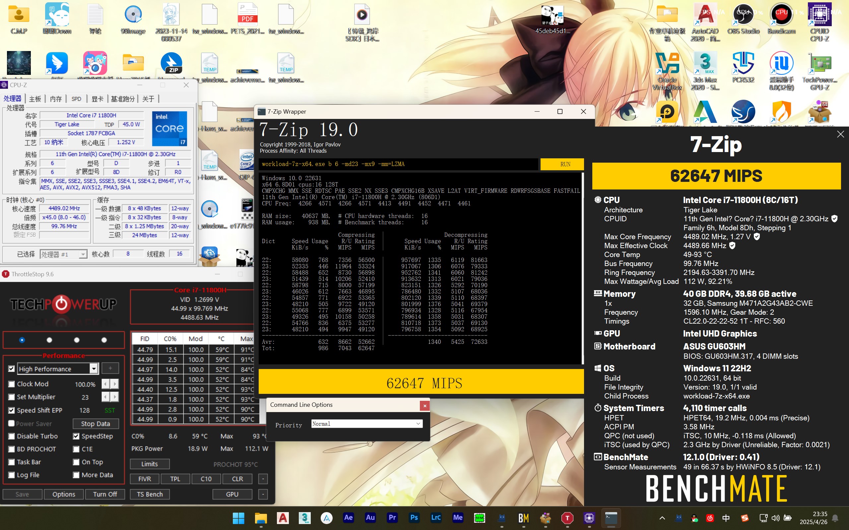Select the second ThrottleStop profile radio button
The width and height of the screenshot is (849, 530).
pyautogui.click(x=49, y=340)
